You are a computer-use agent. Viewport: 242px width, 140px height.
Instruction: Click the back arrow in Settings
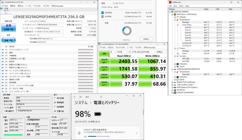click(75, 97)
